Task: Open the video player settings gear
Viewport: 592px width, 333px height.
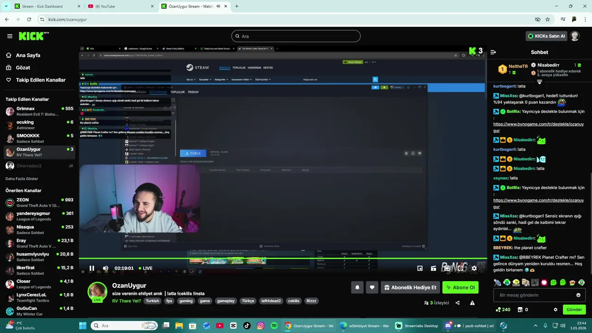Action: (x=474, y=268)
